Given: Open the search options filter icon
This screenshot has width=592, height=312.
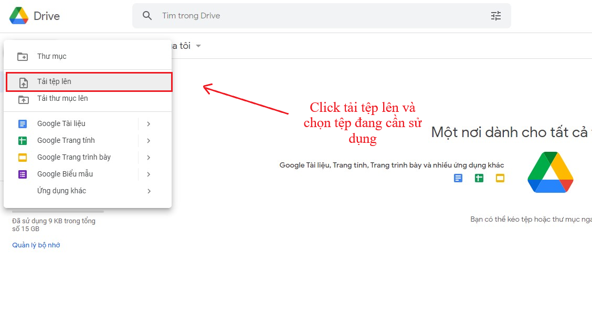Looking at the screenshot, I should [496, 15].
